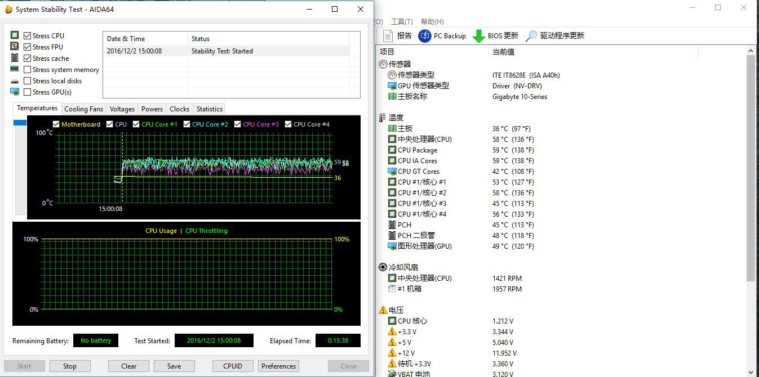Click the Clear button
The width and height of the screenshot is (759, 377).
[128, 366]
